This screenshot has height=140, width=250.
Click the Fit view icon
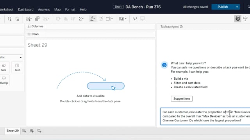108,19
